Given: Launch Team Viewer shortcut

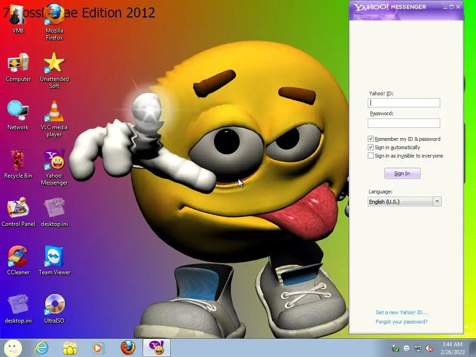Looking at the screenshot, I should (x=54, y=260).
